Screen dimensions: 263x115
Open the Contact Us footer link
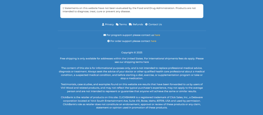[x=155, y=24]
